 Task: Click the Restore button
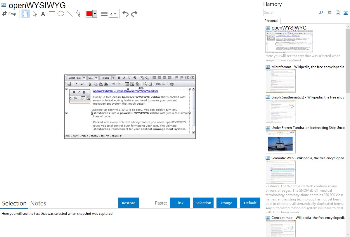(129, 203)
